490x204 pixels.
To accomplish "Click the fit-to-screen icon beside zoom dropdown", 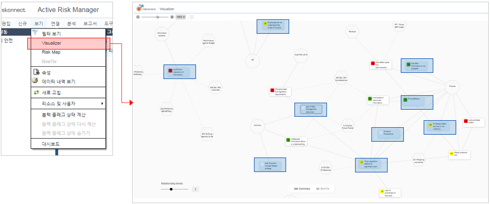I will [192, 17].
